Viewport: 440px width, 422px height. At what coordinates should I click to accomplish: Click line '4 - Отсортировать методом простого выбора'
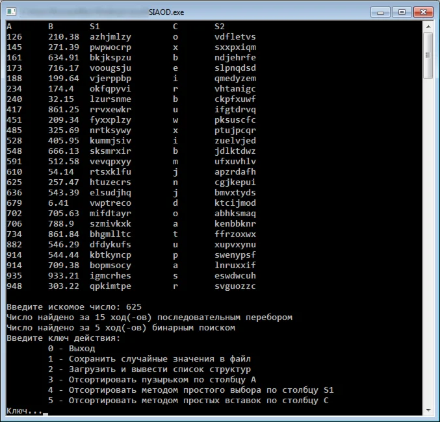click(x=191, y=390)
